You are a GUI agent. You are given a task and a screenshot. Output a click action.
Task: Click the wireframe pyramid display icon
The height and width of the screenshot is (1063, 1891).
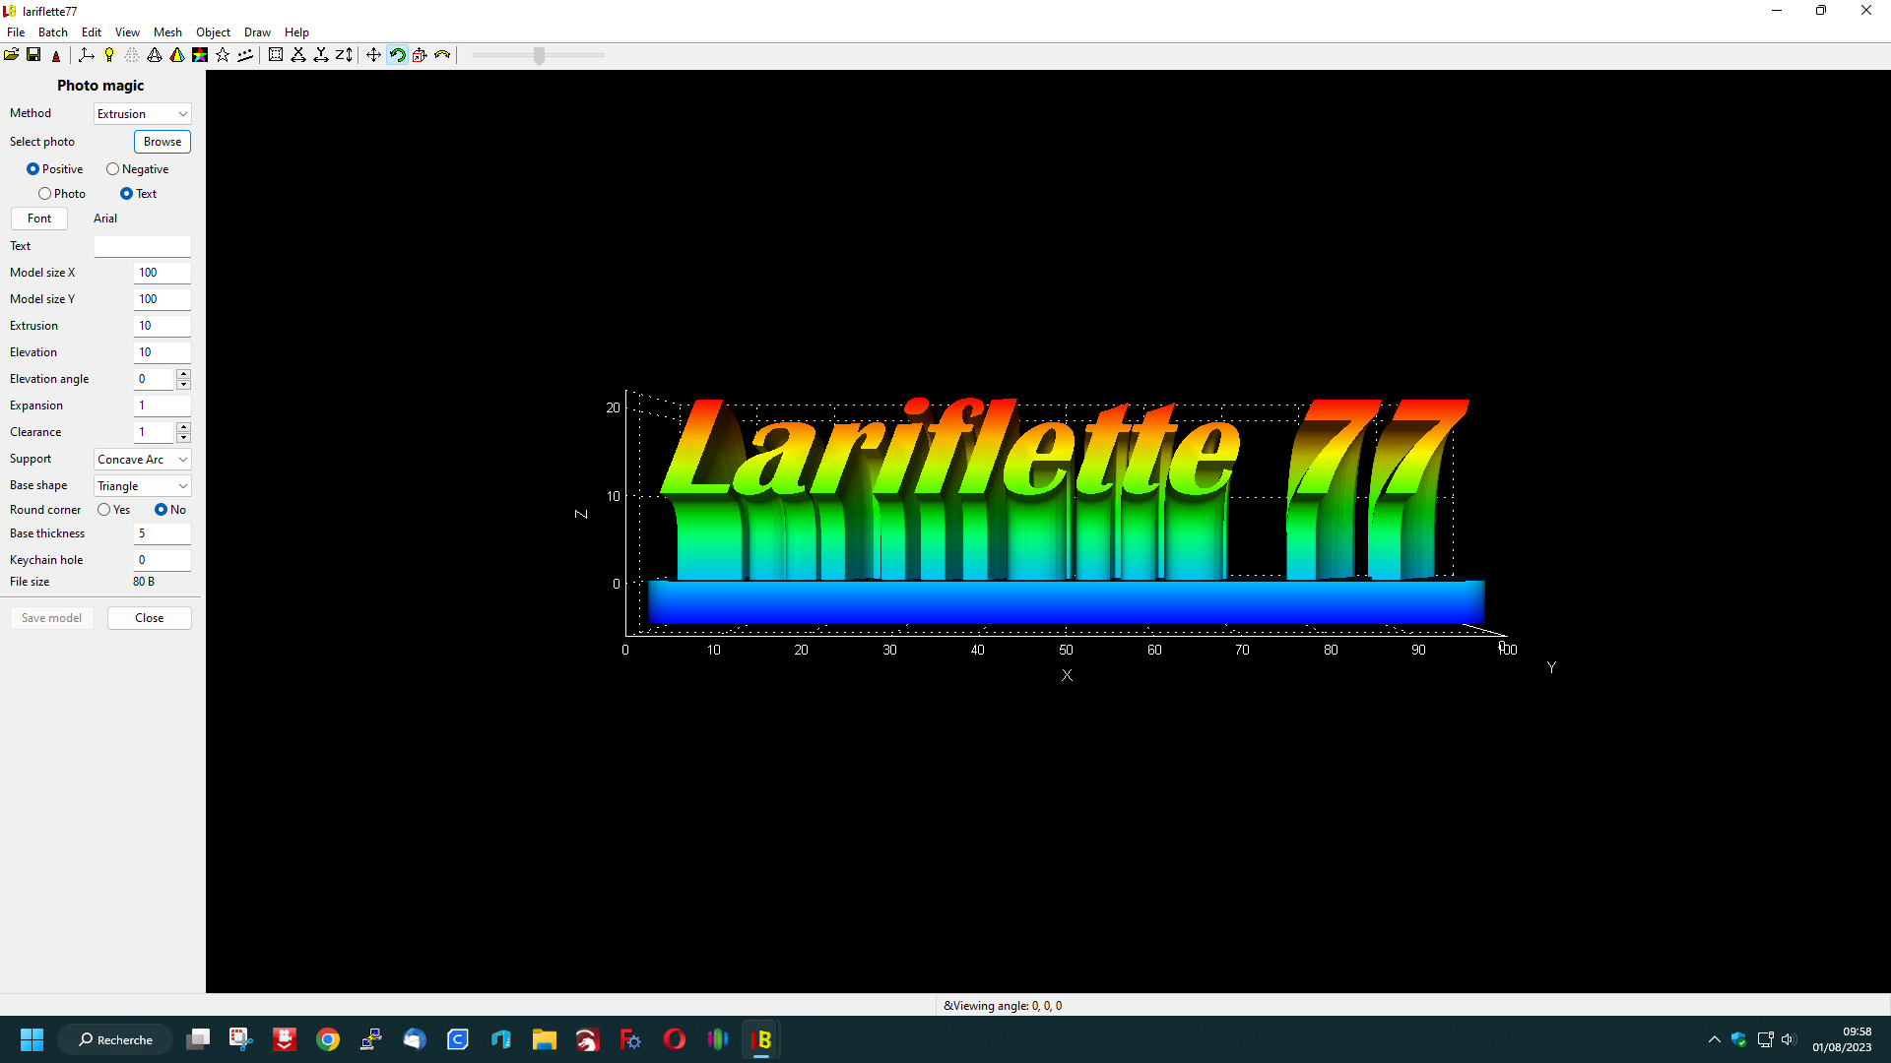tap(155, 55)
